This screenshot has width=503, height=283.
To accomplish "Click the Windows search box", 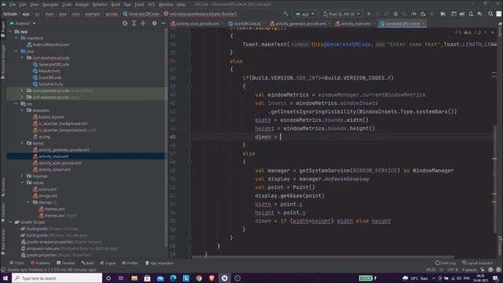I will 57,277.
